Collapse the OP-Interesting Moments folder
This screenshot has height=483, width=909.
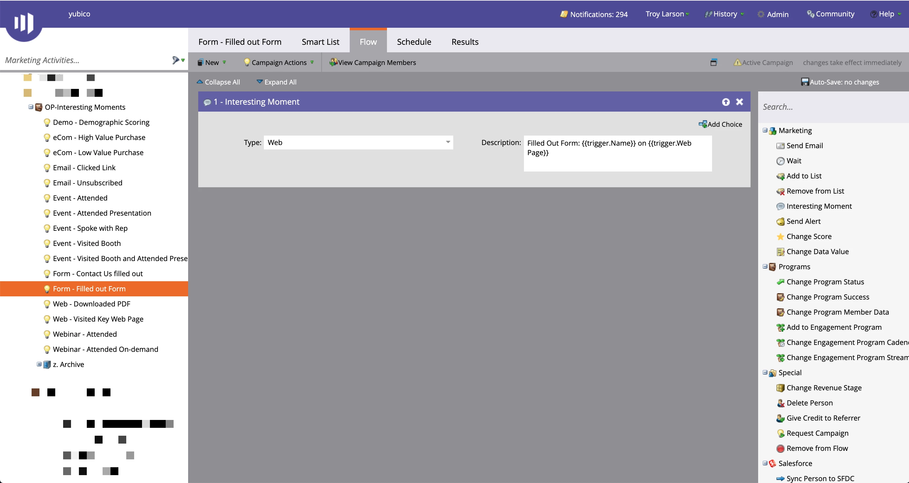[x=31, y=107]
